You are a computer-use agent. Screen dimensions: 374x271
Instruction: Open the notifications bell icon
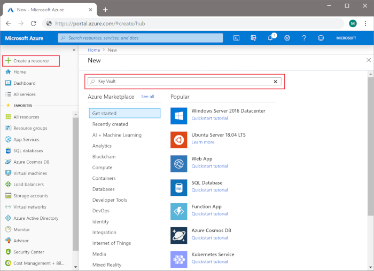click(271, 38)
